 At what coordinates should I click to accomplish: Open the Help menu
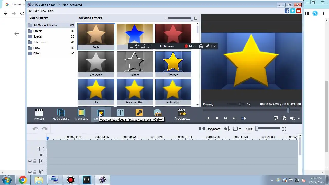coord(51,11)
